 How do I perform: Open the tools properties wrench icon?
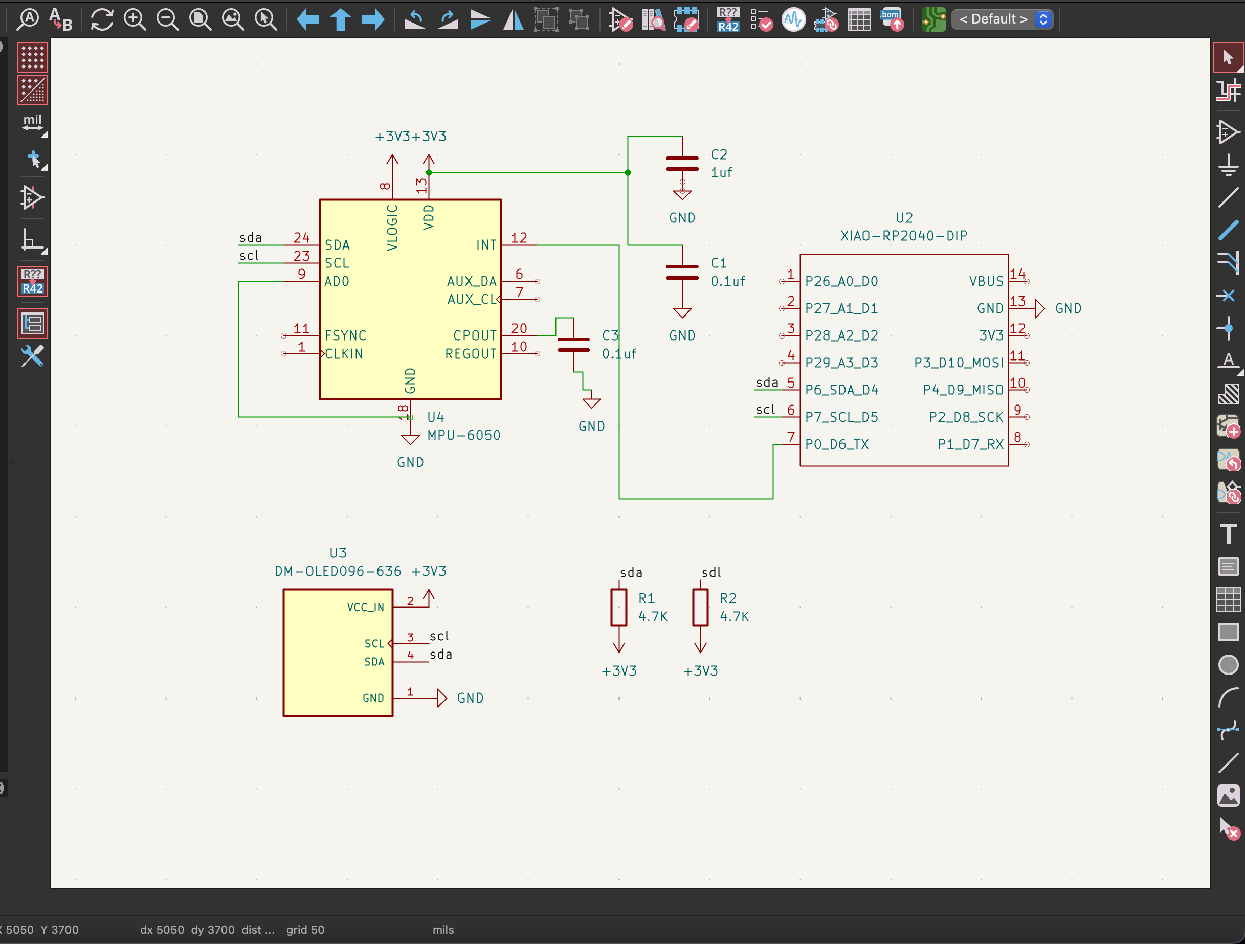(x=33, y=356)
